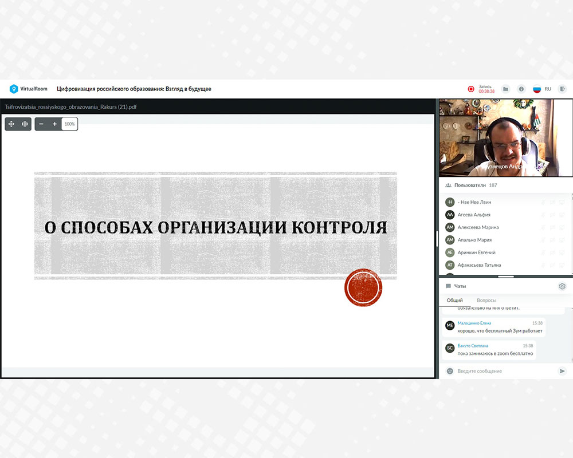Screen dimensions: 573x458
Task: Click message 'хорошо, что бесплатный Зум работает'
Action: (x=500, y=331)
